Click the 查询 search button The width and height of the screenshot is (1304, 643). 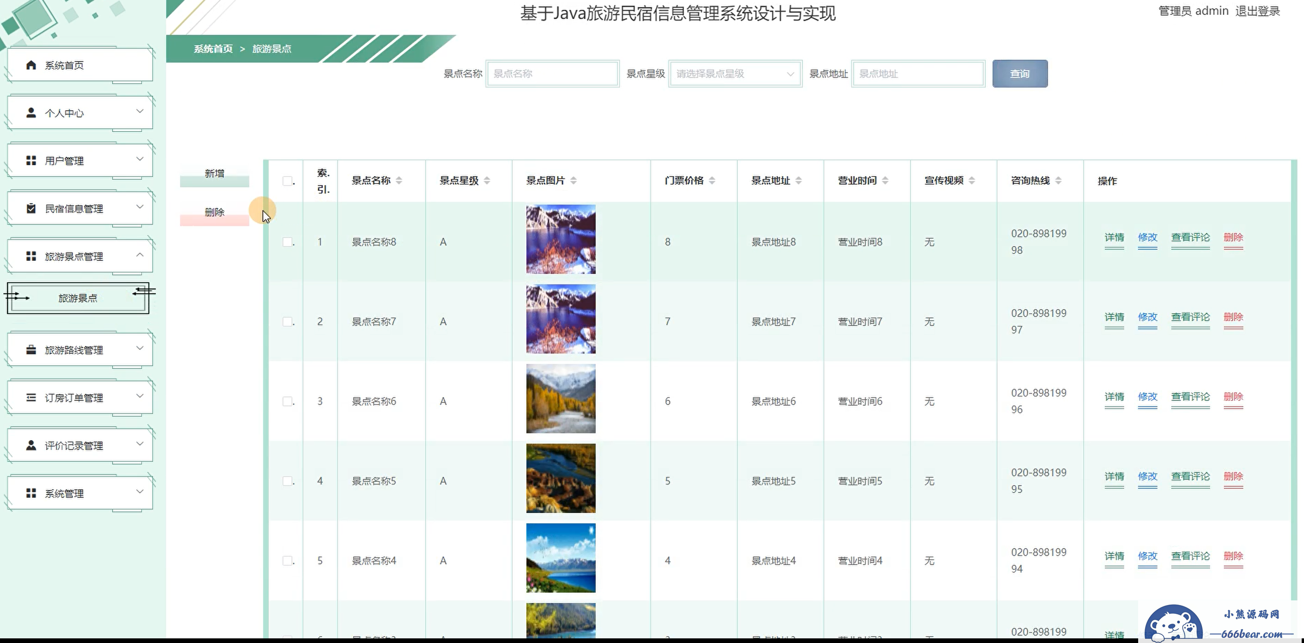click(1020, 74)
